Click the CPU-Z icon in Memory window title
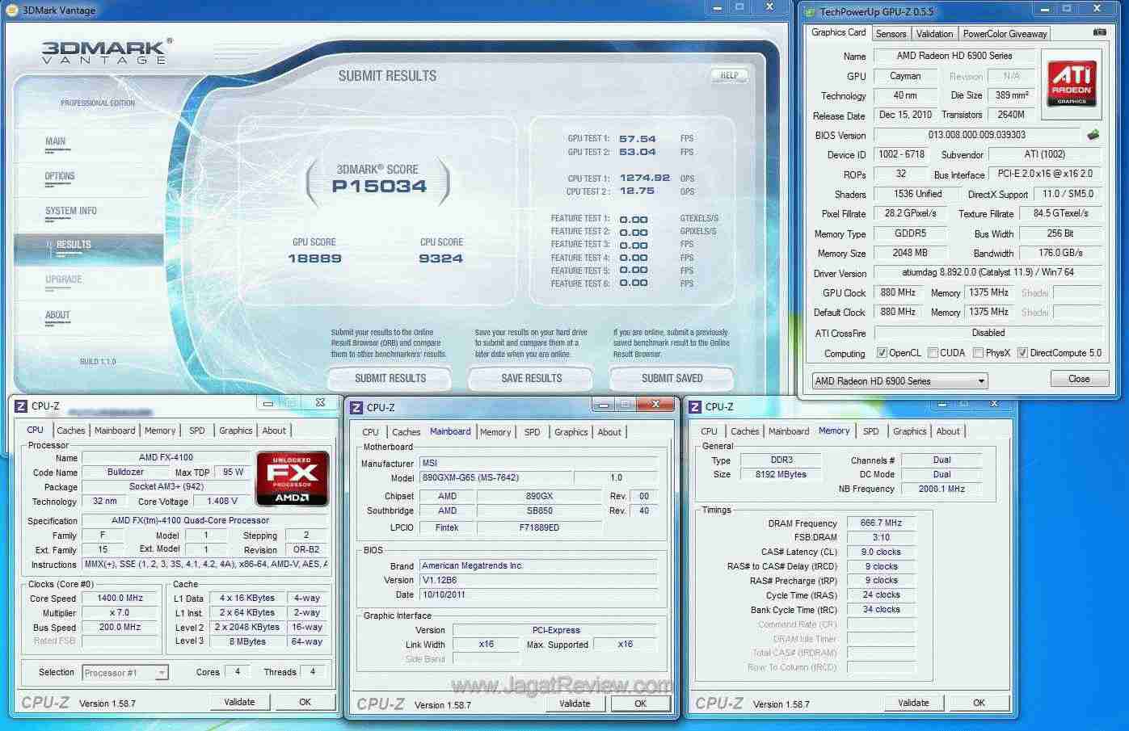 coord(695,407)
